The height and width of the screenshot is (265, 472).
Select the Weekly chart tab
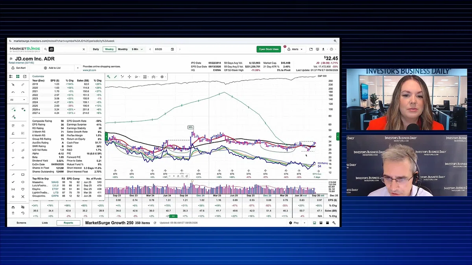(109, 49)
